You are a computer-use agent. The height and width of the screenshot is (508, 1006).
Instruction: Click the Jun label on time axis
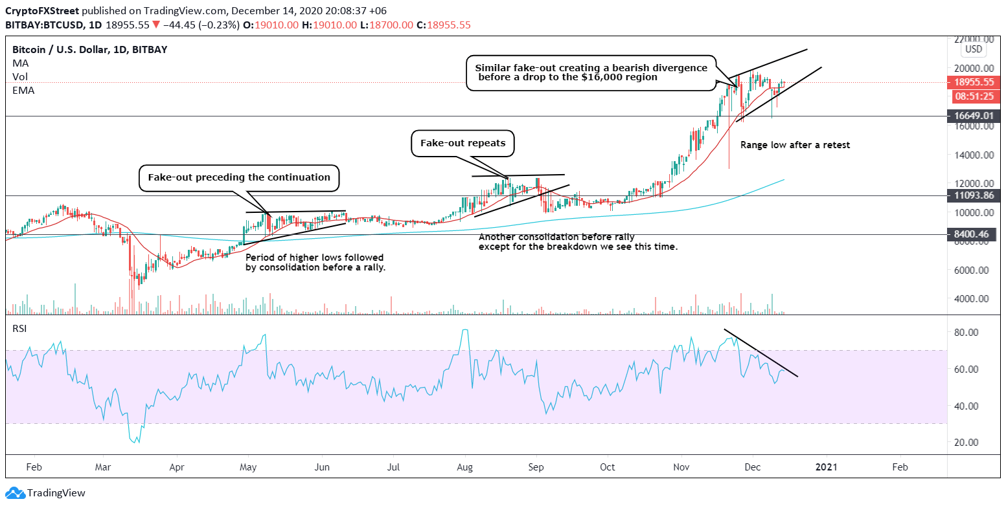(322, 466)
